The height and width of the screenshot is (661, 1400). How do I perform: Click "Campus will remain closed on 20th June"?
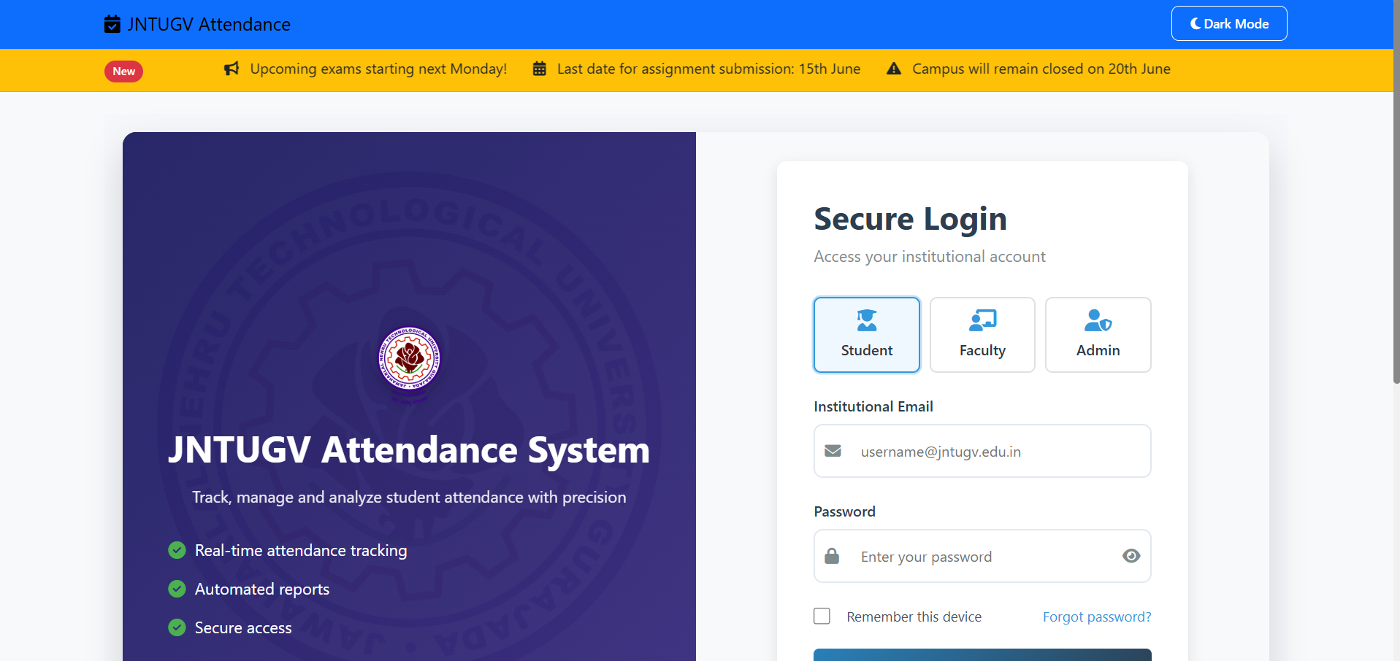coord(1041,69)
